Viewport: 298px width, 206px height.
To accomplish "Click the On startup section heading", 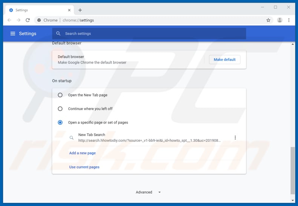I will (62, 81).
